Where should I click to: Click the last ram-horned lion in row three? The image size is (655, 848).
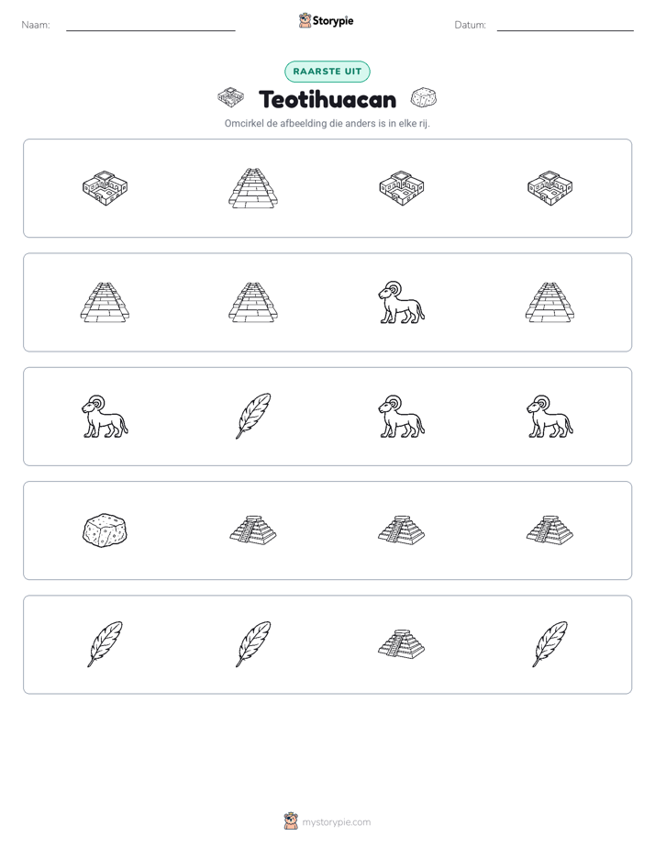(x=550, y=416)
